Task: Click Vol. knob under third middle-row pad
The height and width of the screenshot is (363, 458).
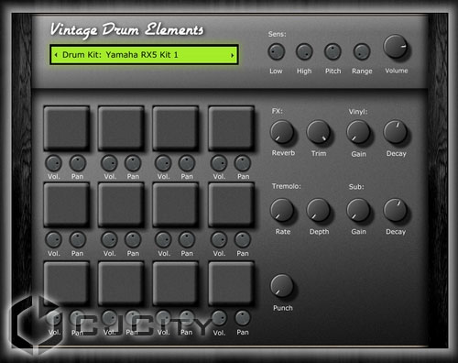Action: (163, 239)
